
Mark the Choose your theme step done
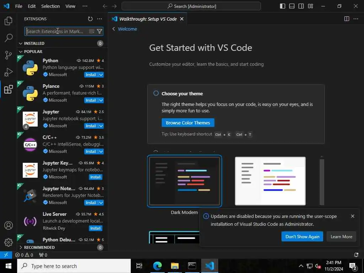[156, 93]
